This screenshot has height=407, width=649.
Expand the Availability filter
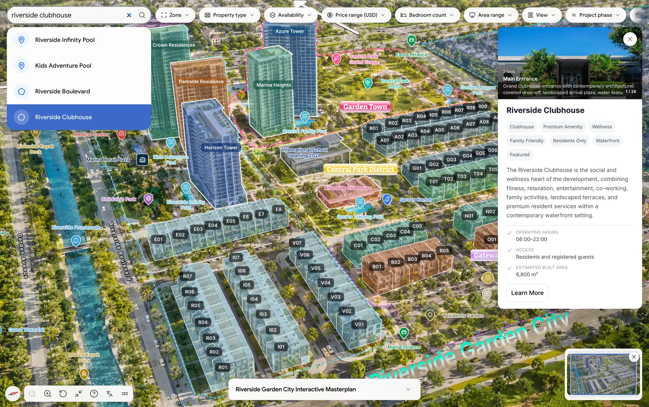290,15
